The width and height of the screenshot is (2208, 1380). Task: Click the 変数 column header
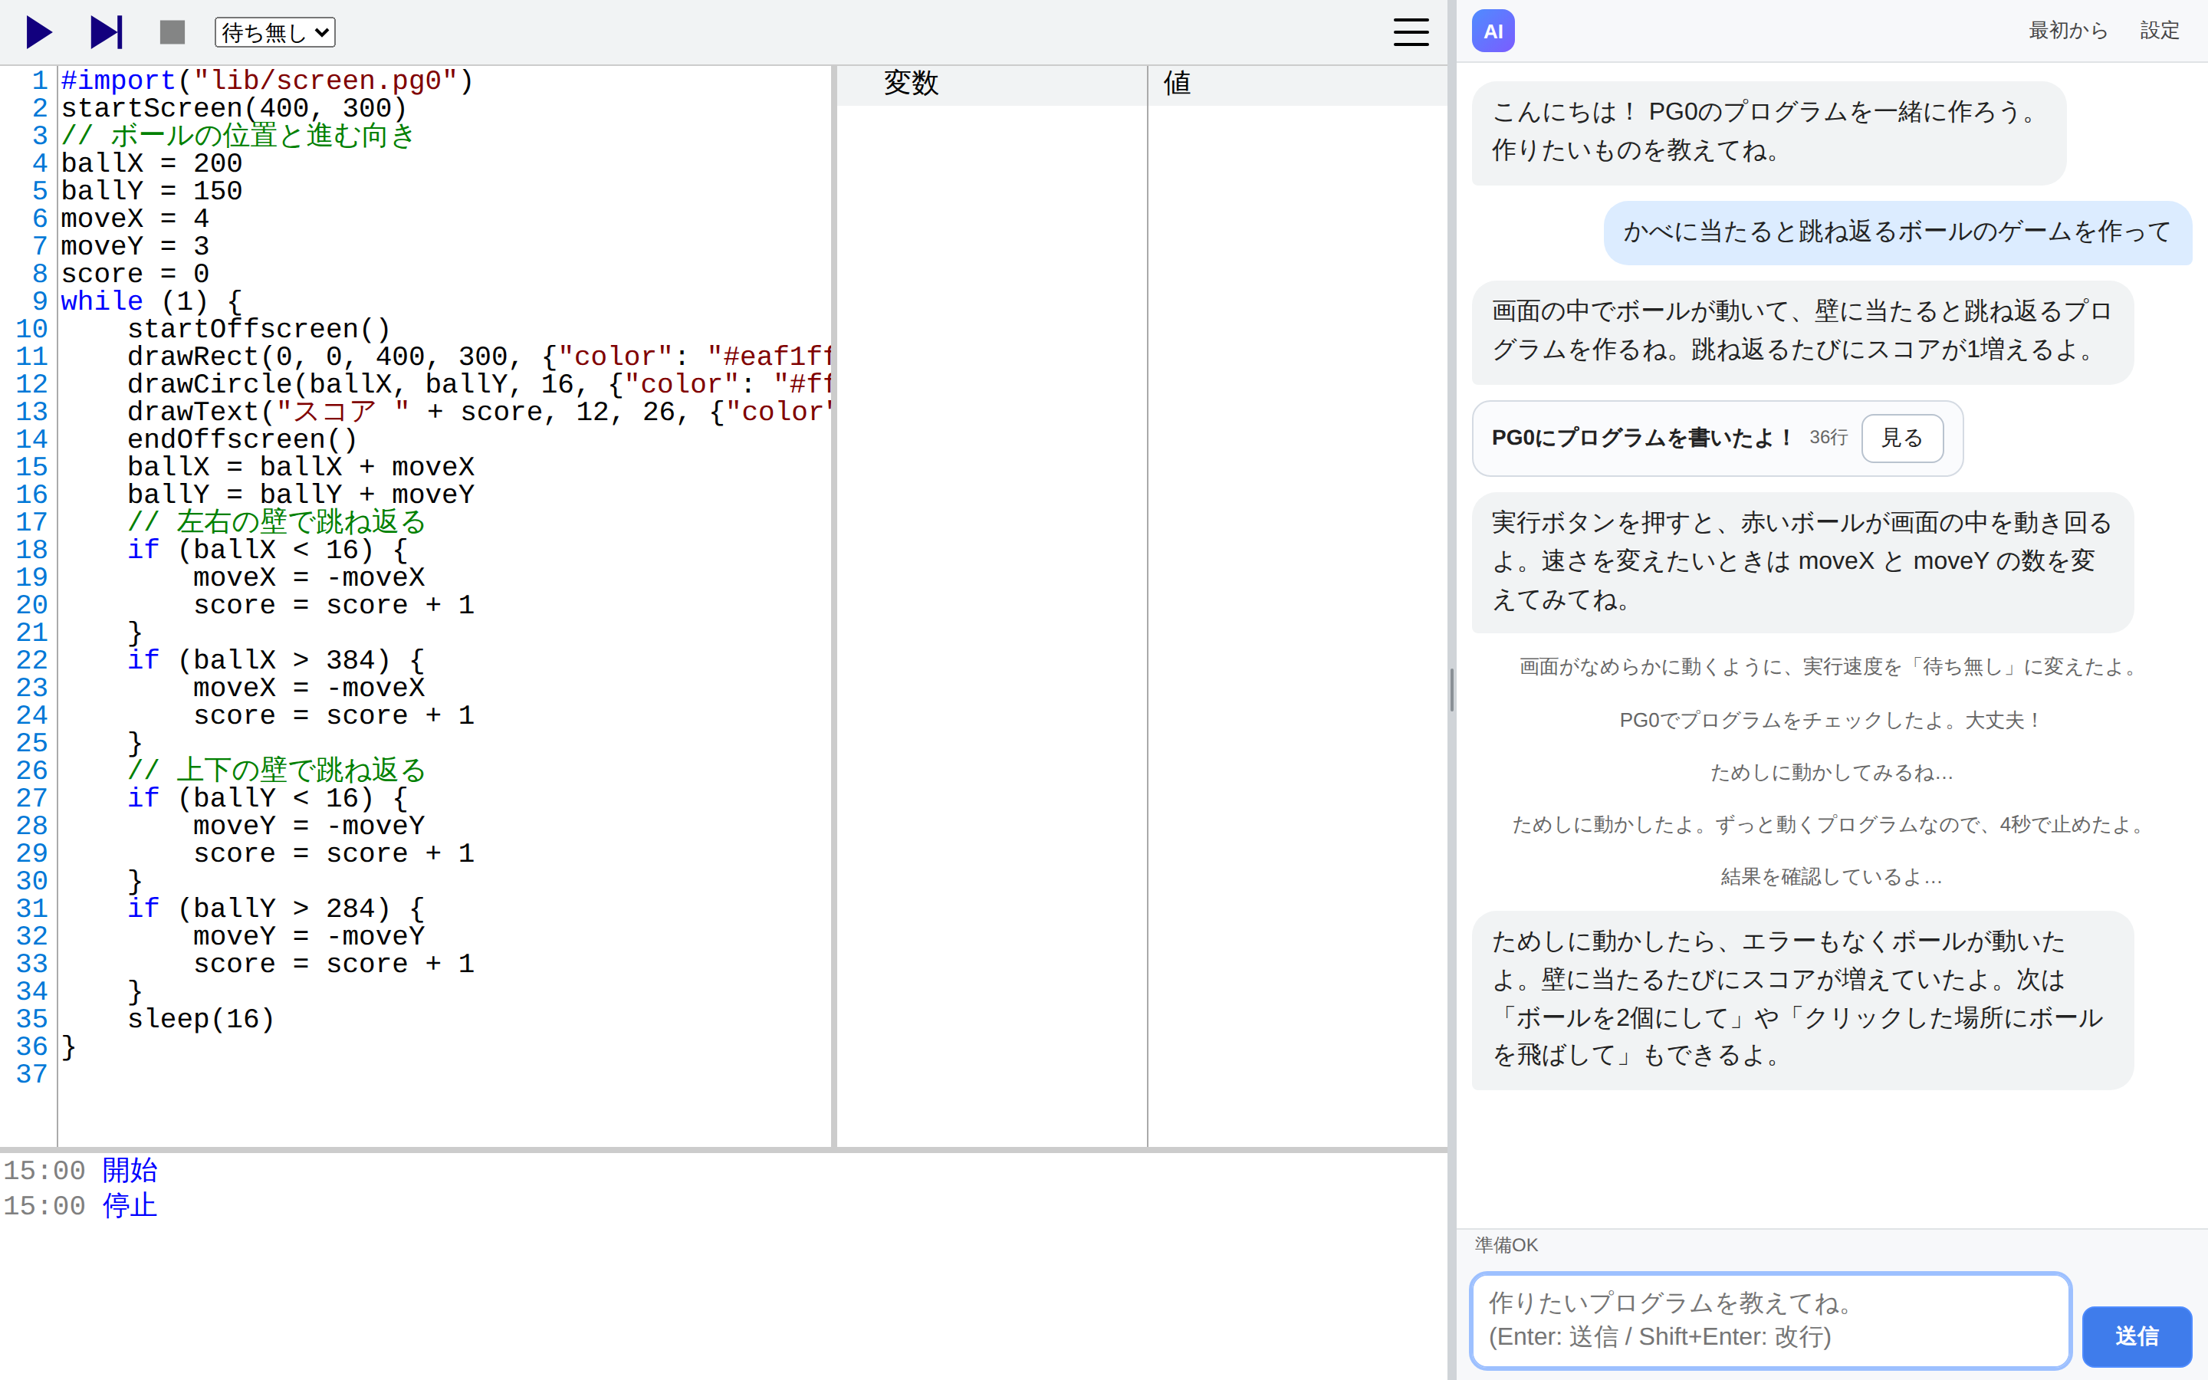[x=911, y=83]
